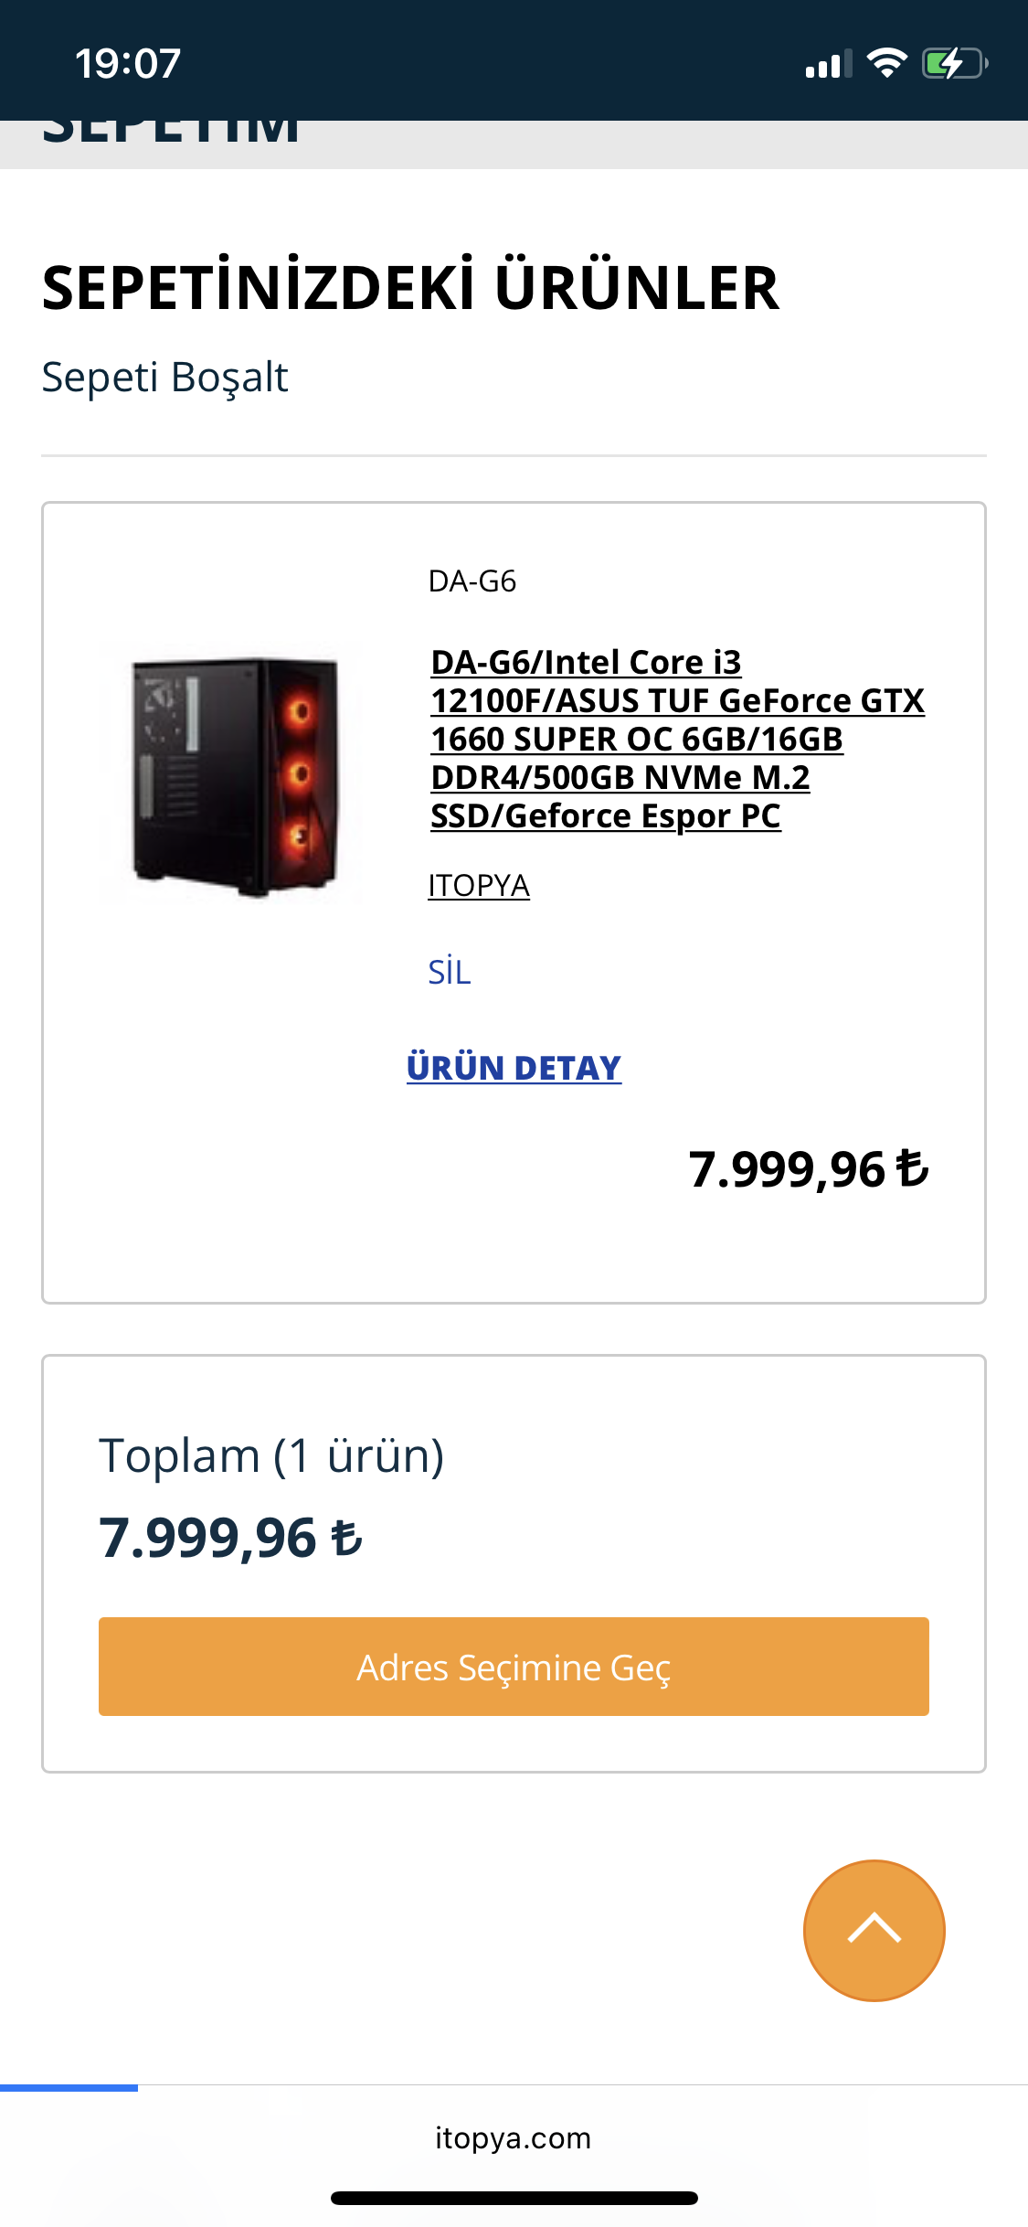Open the gaming PC product thumbnail
Screen dimensions: 1028x2227
tap(235, 773)
